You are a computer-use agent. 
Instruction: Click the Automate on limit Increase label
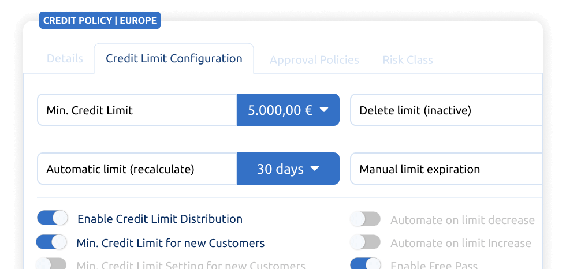pos(461,243)
